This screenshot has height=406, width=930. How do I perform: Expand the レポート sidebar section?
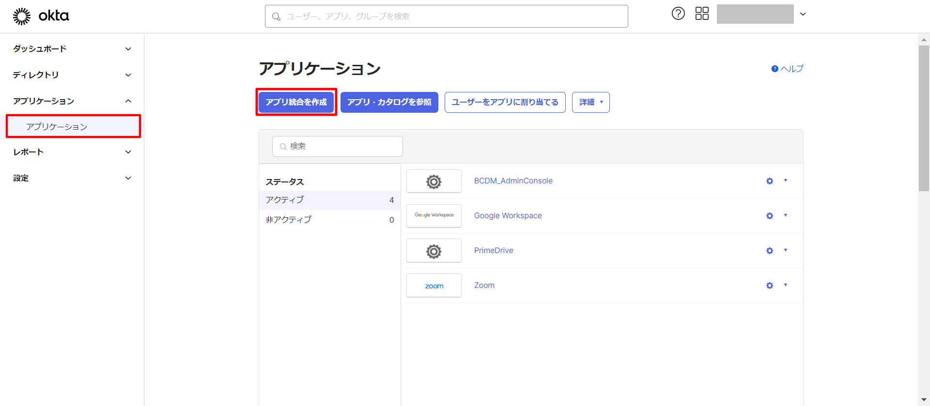pos(73,152)
